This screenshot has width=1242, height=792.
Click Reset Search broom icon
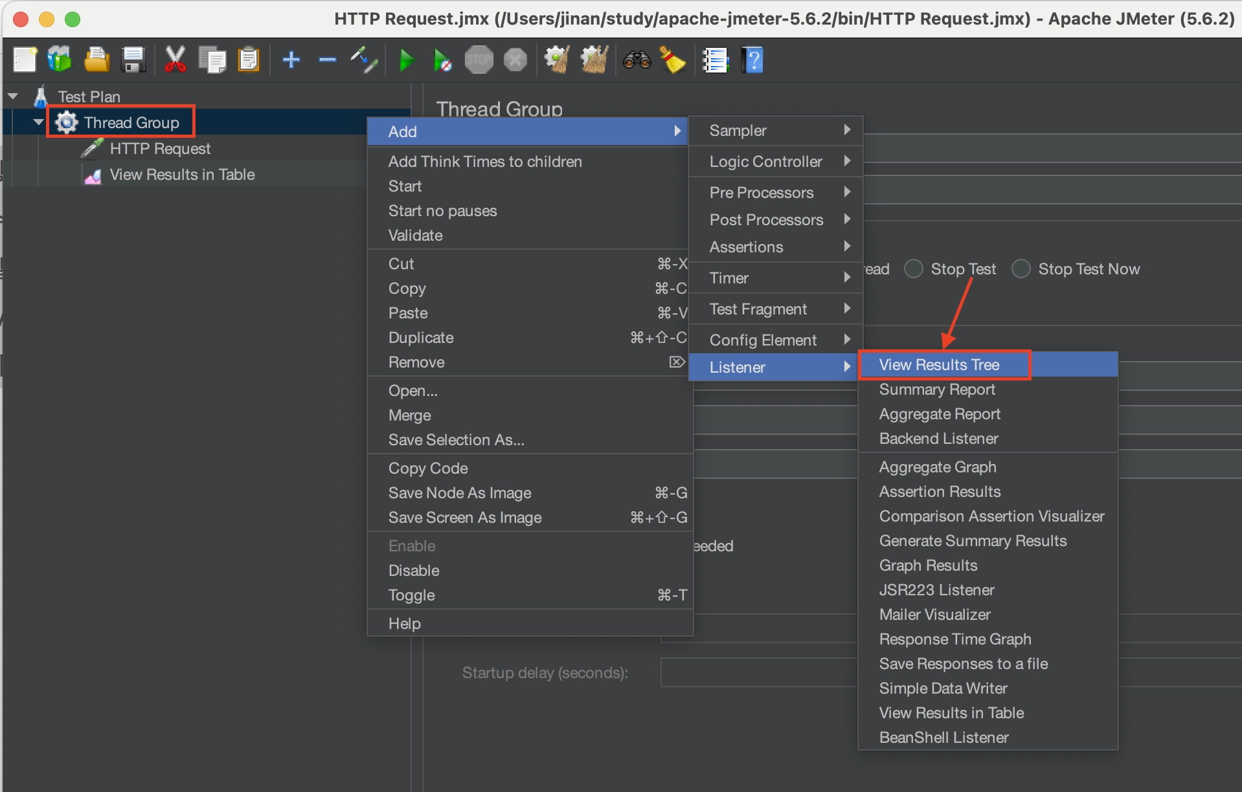[673, 60]
